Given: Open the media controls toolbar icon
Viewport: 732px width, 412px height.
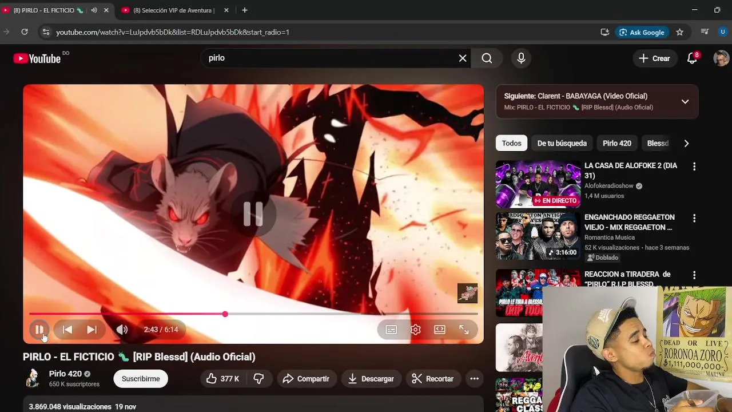Looking at the screenshot, I should point(705,32).
